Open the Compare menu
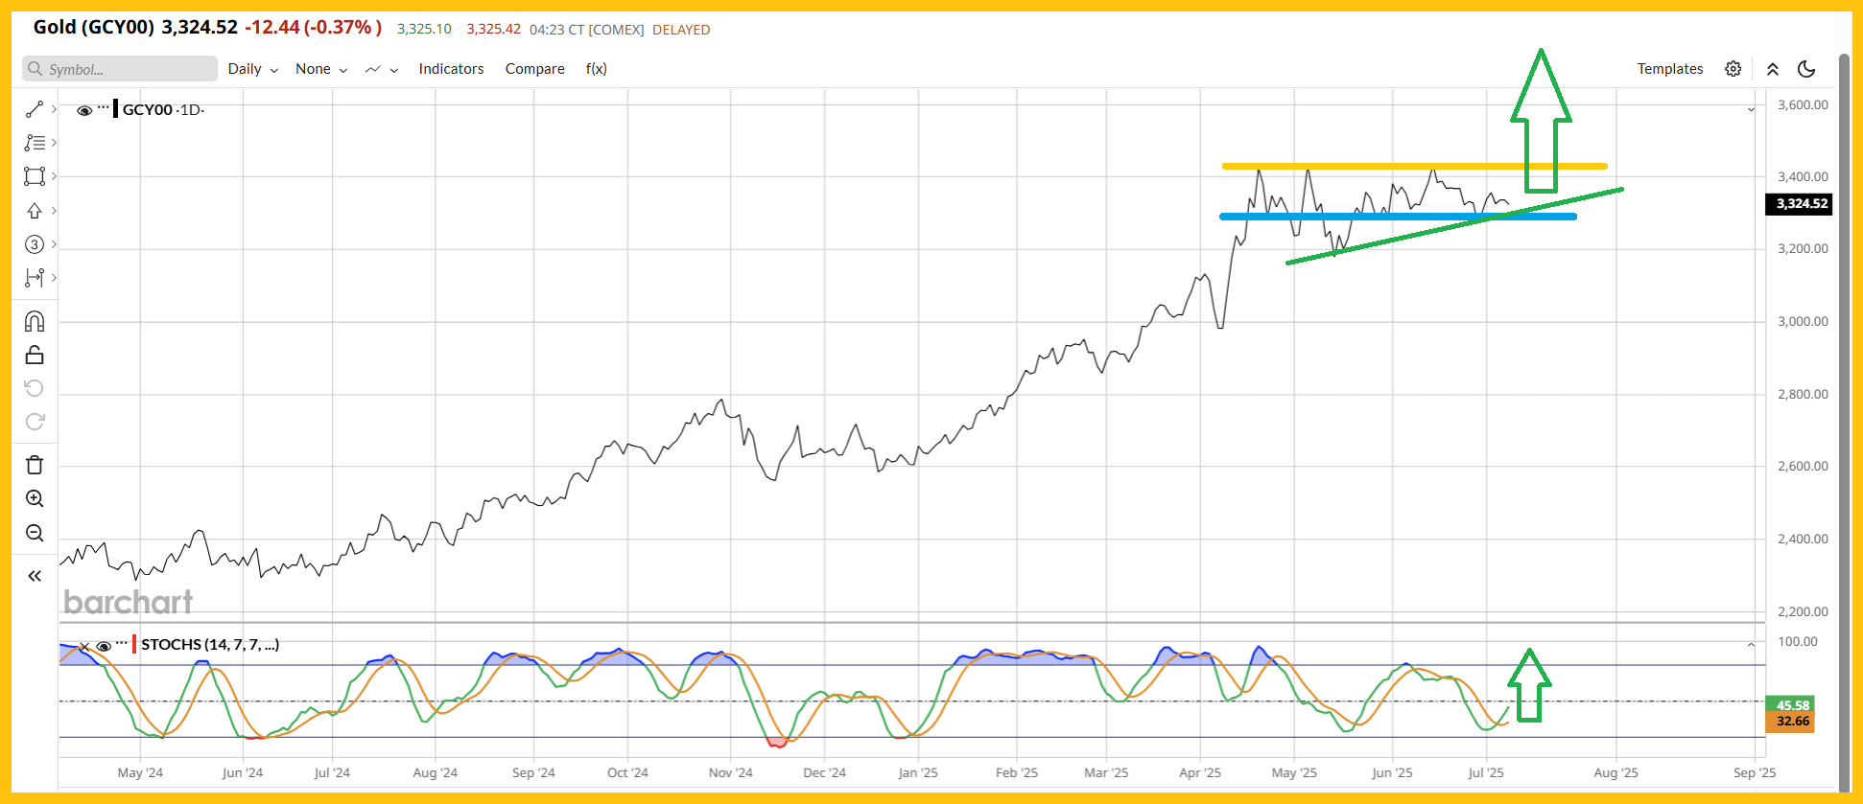The image size is (1863, 804). click(534, 69)
